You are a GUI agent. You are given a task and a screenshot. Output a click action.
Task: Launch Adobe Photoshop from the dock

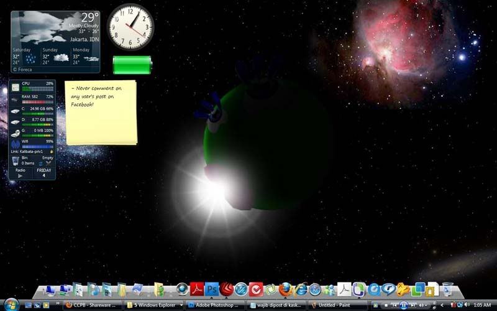[212, 289]
